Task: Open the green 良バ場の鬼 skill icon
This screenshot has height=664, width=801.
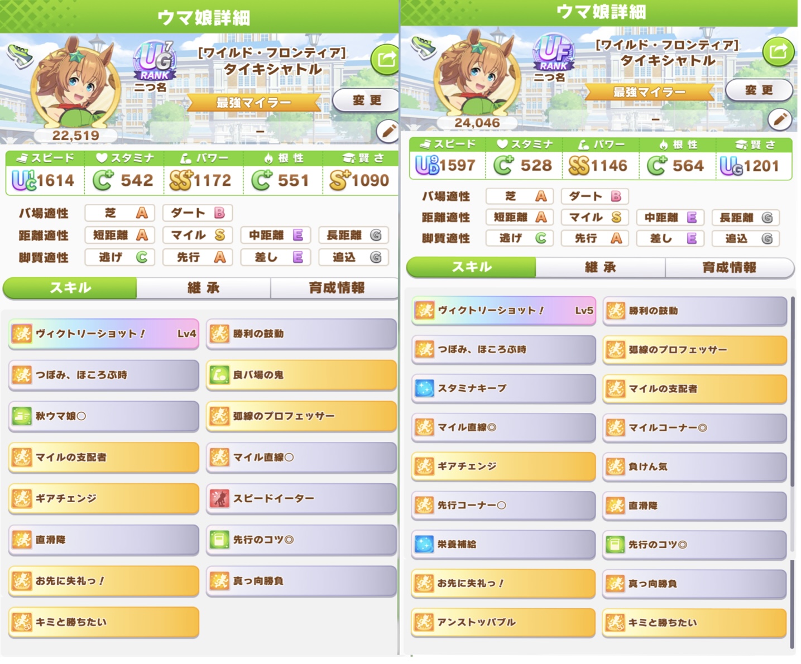Action: [219, 375]
